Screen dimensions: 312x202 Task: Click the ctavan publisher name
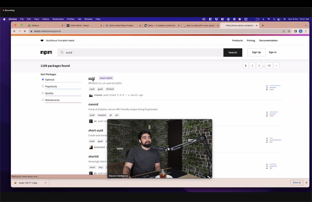[x=98, y=95]
